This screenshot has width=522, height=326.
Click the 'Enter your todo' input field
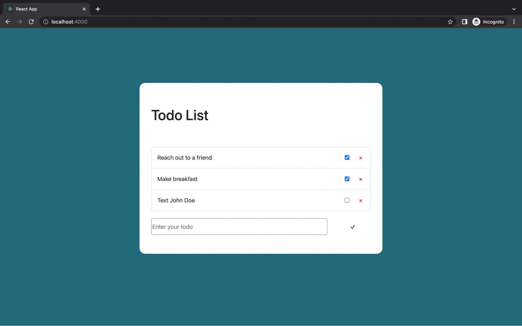[x=239, y=226]
